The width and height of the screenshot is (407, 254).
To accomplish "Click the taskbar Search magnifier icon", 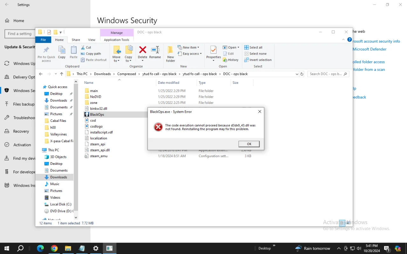I will (20, 248).
